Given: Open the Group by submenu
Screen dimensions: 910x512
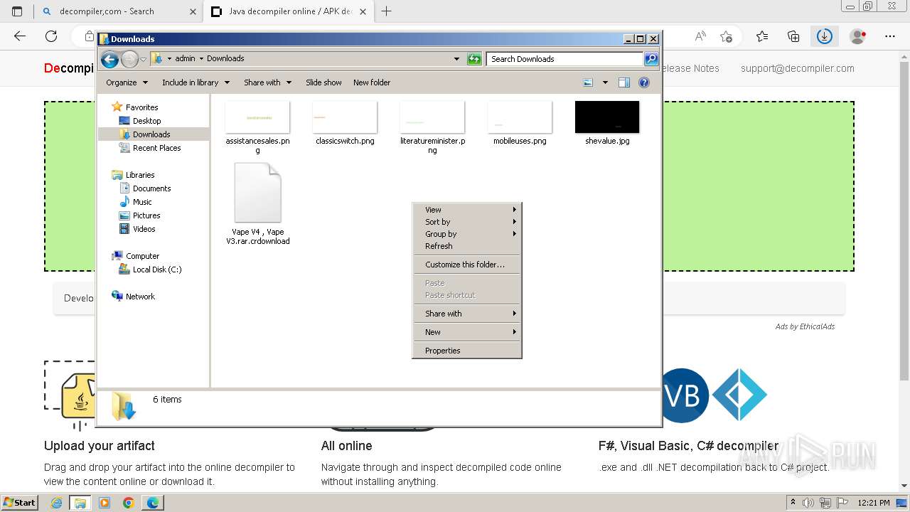Looking at the screenshot, I should coord(467,234).
